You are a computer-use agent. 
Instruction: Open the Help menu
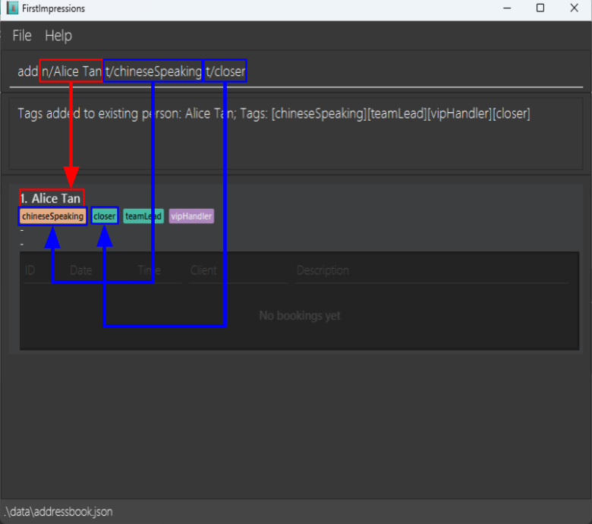(x=58, y=36)
